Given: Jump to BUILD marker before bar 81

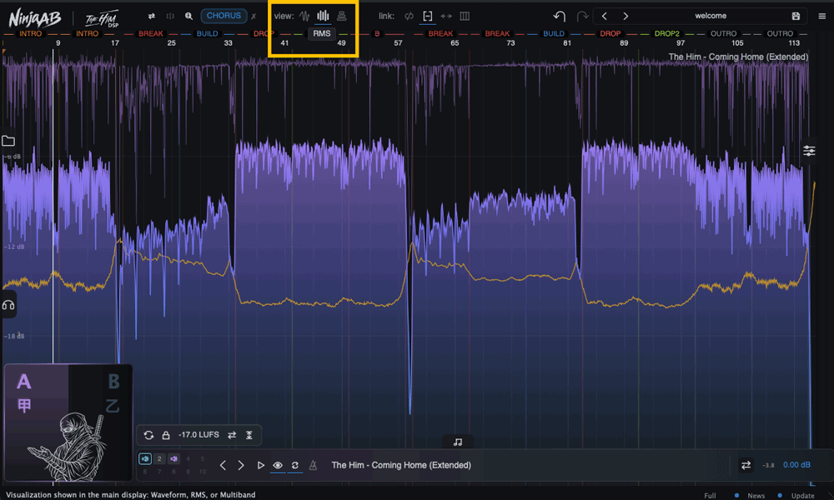Looking at the screenshot, I should click(x=554, y=33).
